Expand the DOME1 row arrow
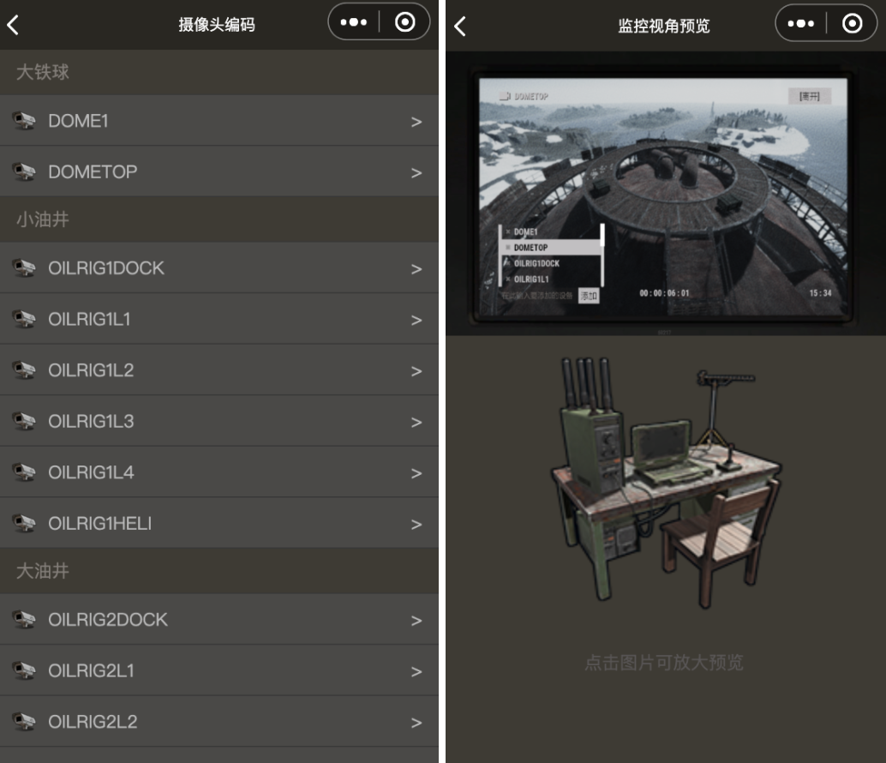Viewport: 886px width, 763px height. click(416, 122)
